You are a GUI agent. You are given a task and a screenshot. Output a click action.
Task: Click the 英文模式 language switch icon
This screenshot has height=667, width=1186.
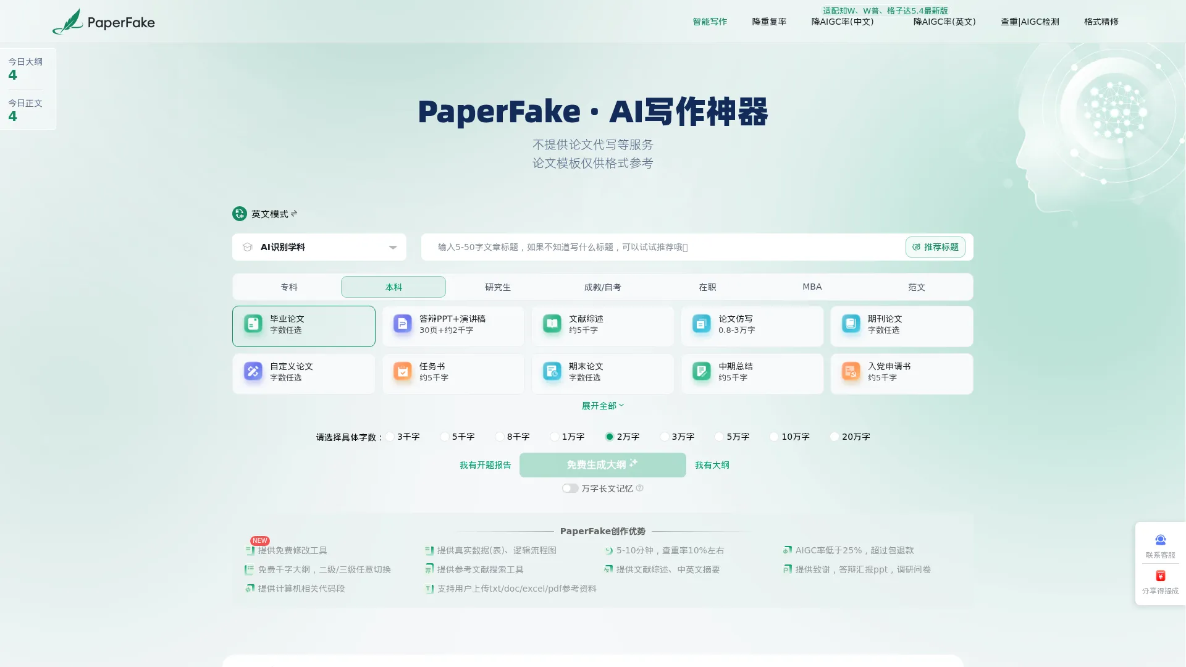coord(240,214)
